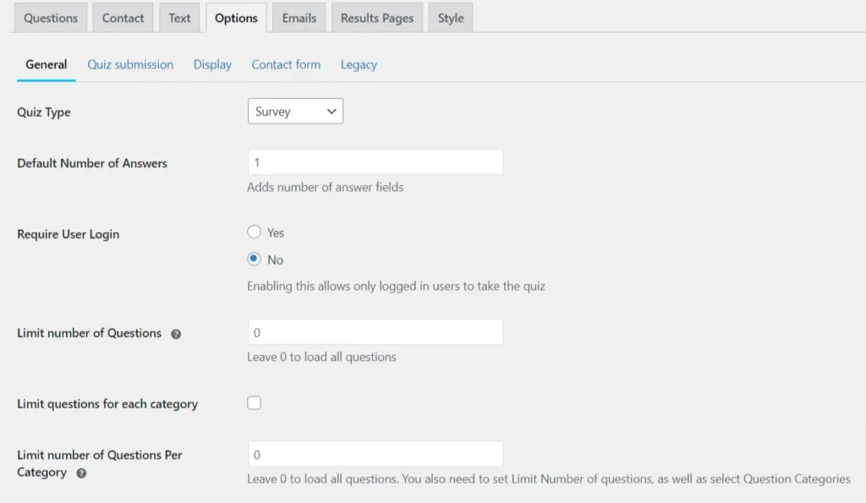Viewport: 866px width, 503px height.
Task: Switch to the Emails tab
Action: pyautogui.click(x=299, y=17)
